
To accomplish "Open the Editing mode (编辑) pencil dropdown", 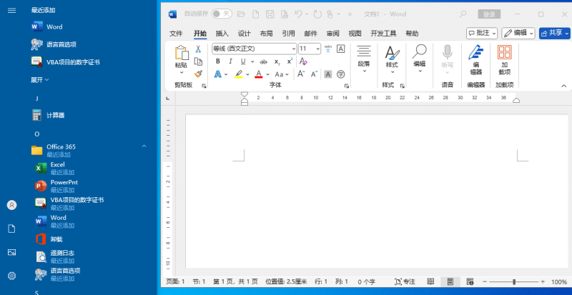I will click(518, 33).
